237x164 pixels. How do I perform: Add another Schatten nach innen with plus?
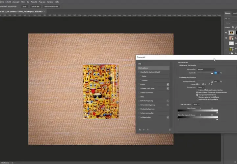(168, 89)
